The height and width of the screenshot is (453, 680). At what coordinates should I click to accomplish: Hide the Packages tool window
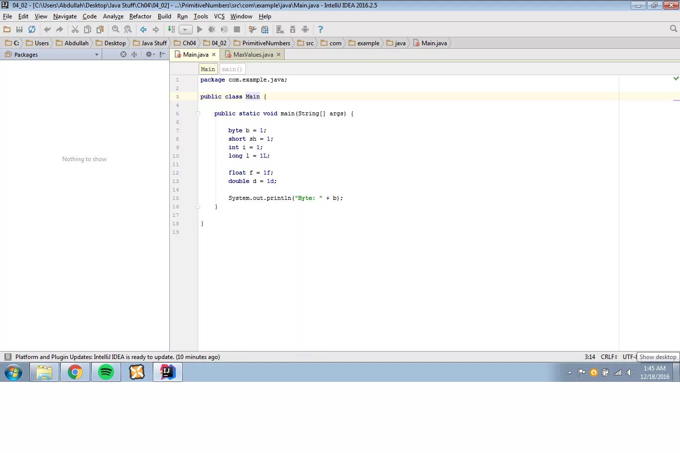click(x=163, y=55)
